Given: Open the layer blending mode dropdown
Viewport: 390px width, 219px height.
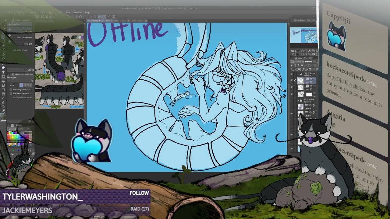Looking at the screenshot, I should tap(301, 61).
